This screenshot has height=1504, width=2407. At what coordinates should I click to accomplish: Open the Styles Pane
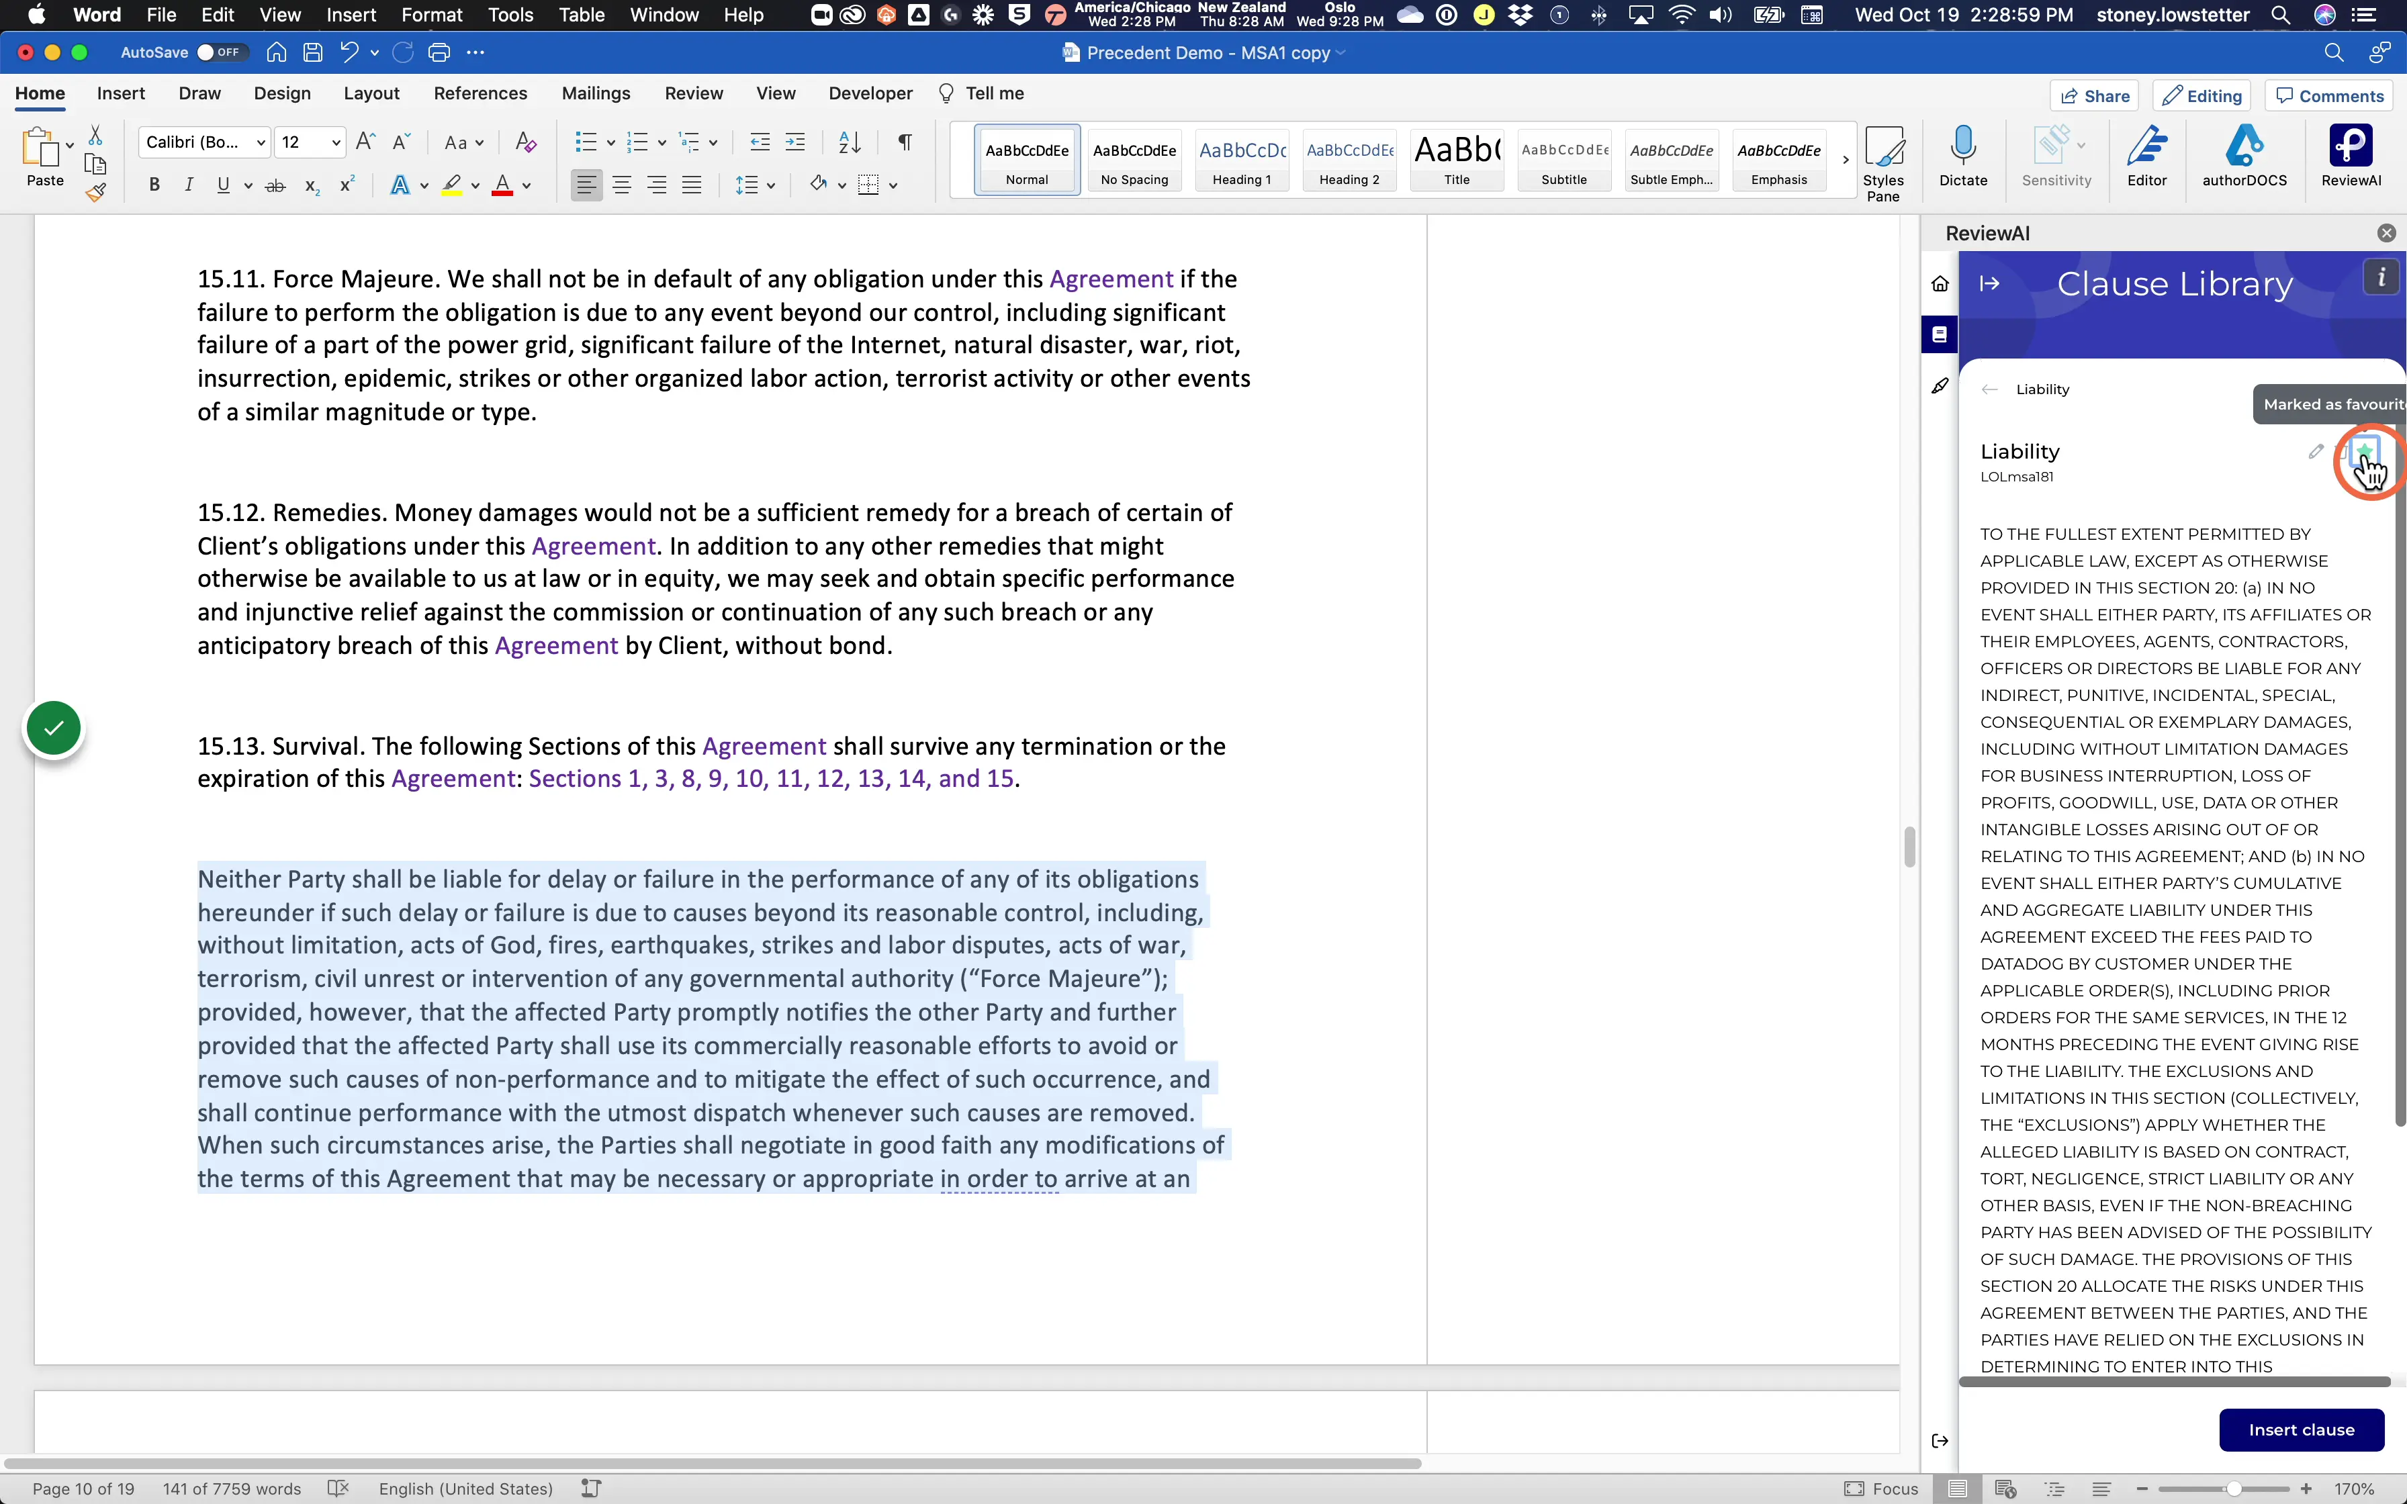click(1884, 163)
